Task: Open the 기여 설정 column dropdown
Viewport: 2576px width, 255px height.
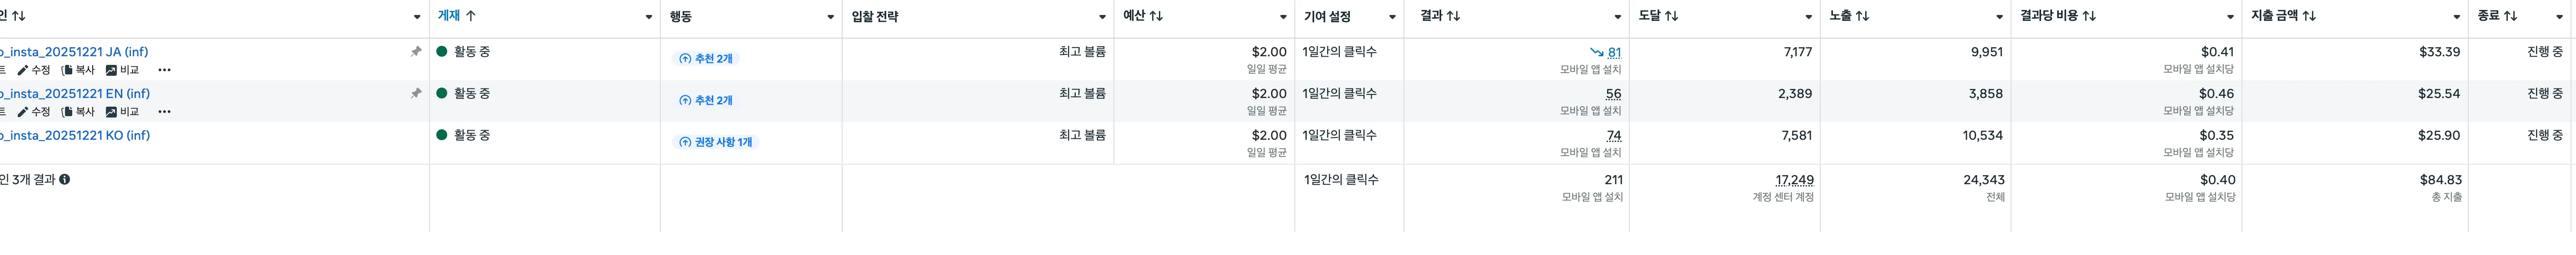Action: [x=1391, y=17]
